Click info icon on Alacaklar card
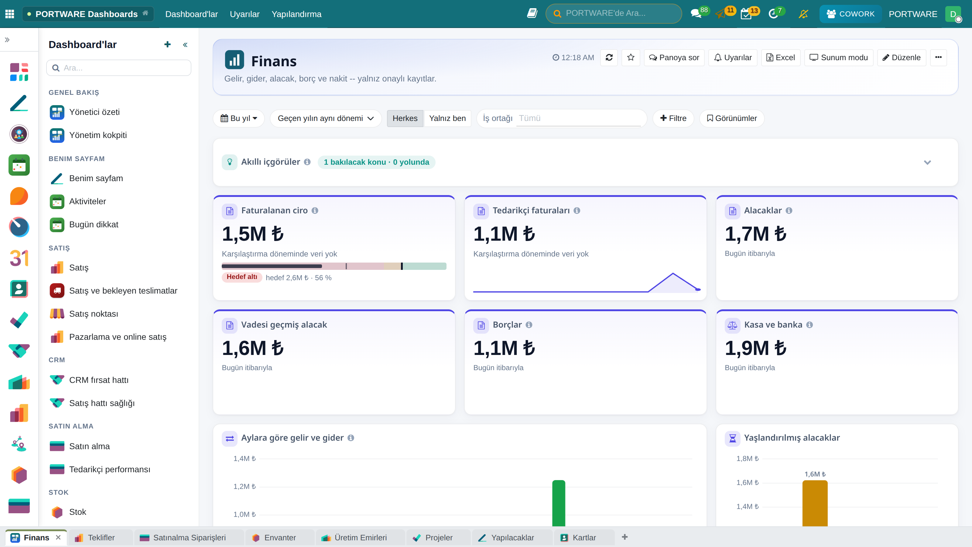The width and height of the screenshot is (972, 547). (789, 211)
